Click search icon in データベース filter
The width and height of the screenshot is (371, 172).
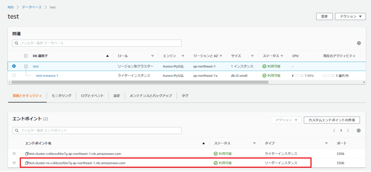pos(16,43)
